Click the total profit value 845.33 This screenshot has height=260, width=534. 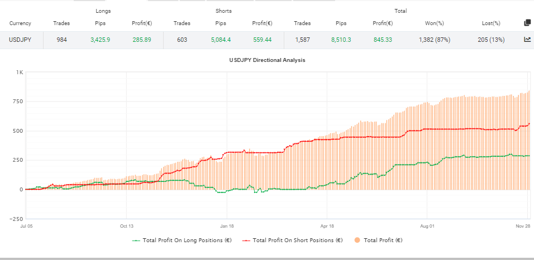click(383, 40)
